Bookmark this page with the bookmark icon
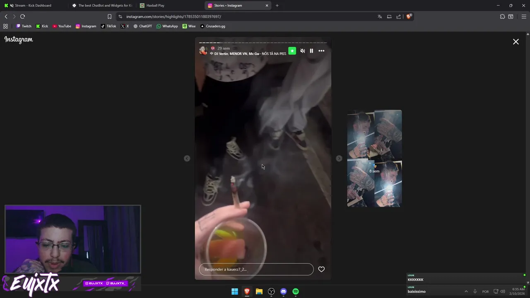This screenshot has width=530, height=298. [109, 17]
